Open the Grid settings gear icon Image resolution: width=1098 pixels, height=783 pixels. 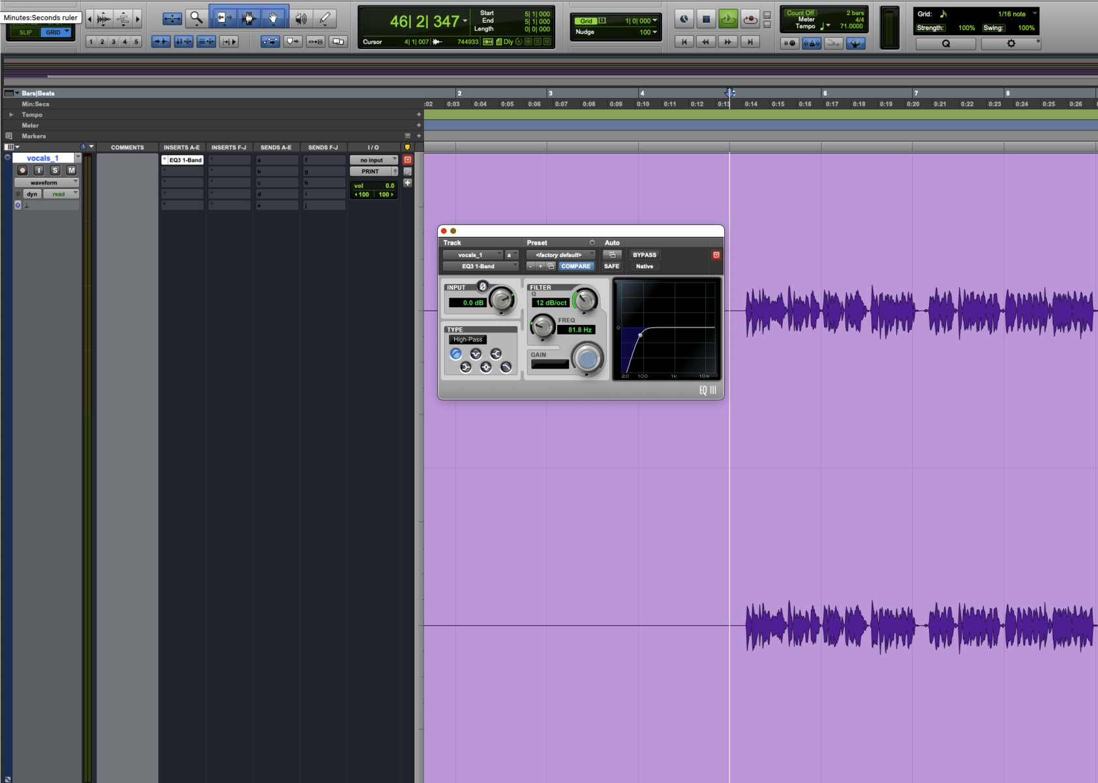(x=1011, y=44)
